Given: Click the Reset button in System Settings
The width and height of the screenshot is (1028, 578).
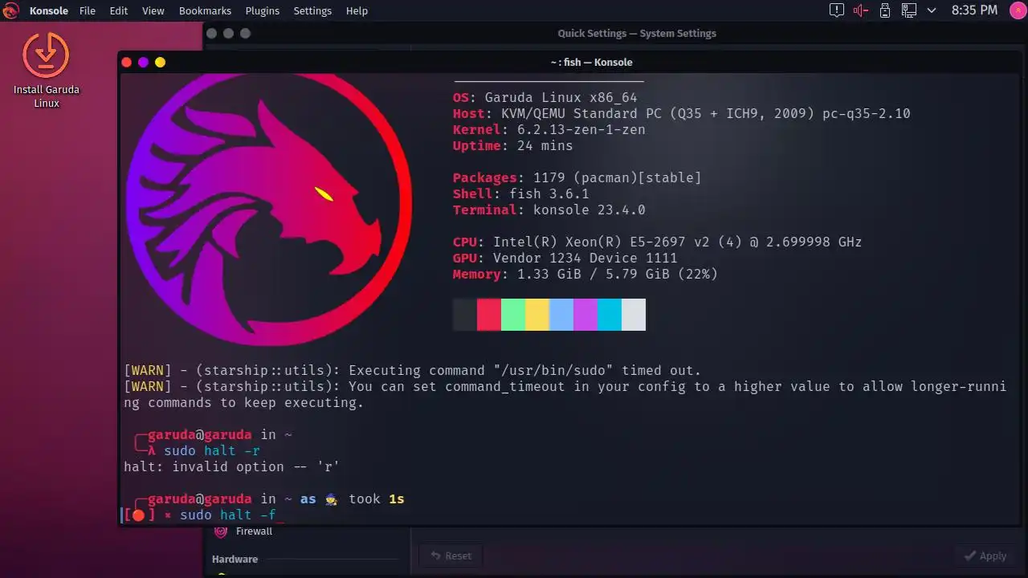Looking at the screenshot, I should pos(451,556).
